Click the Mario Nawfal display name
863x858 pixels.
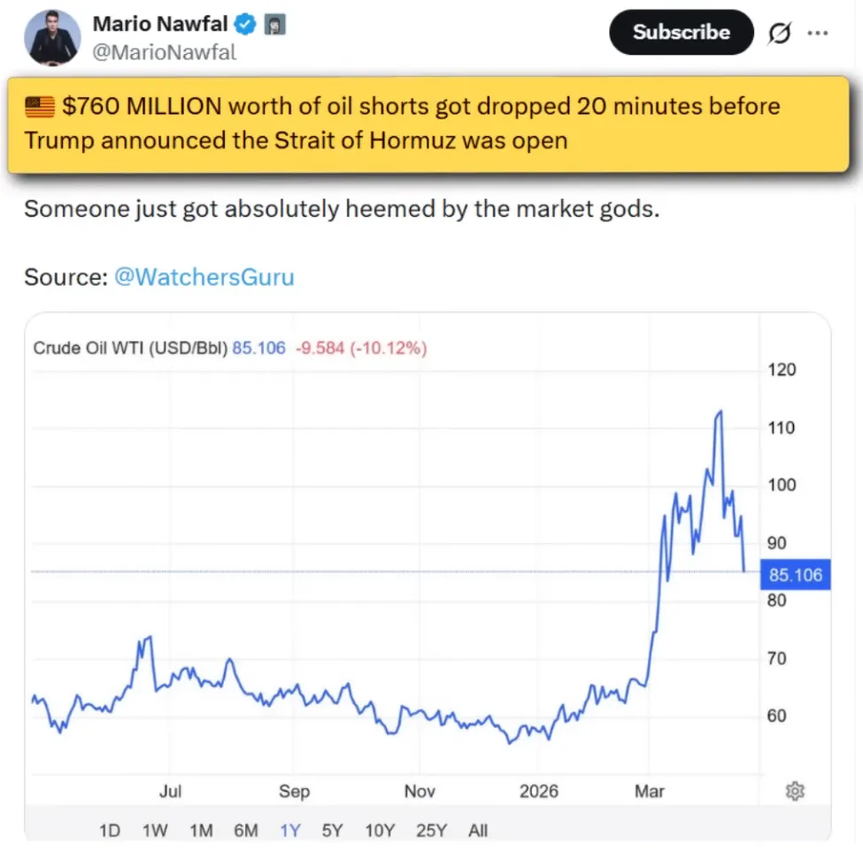(161, 25)
